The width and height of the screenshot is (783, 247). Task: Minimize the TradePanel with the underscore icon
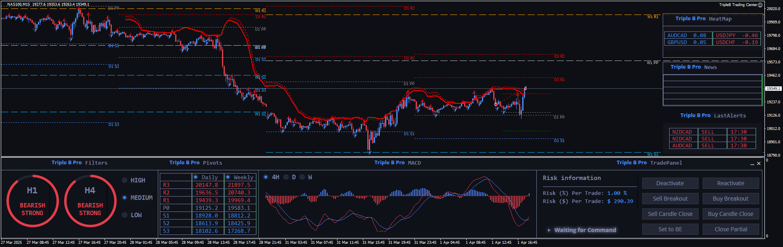tap(752, 164)
